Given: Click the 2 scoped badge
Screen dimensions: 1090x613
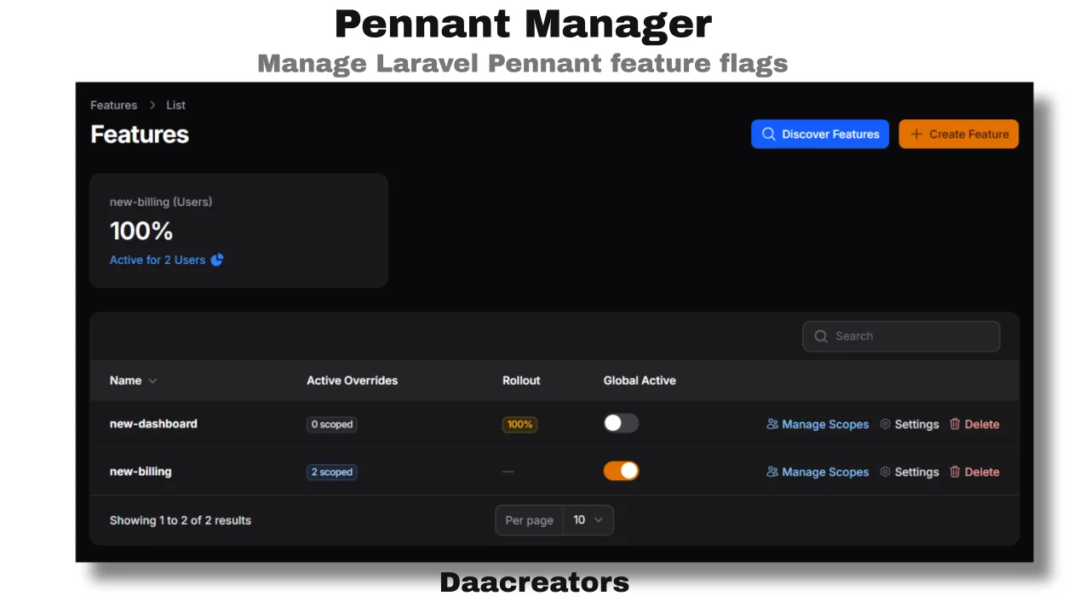Looking at the screenshot, I should pos(331,472).
